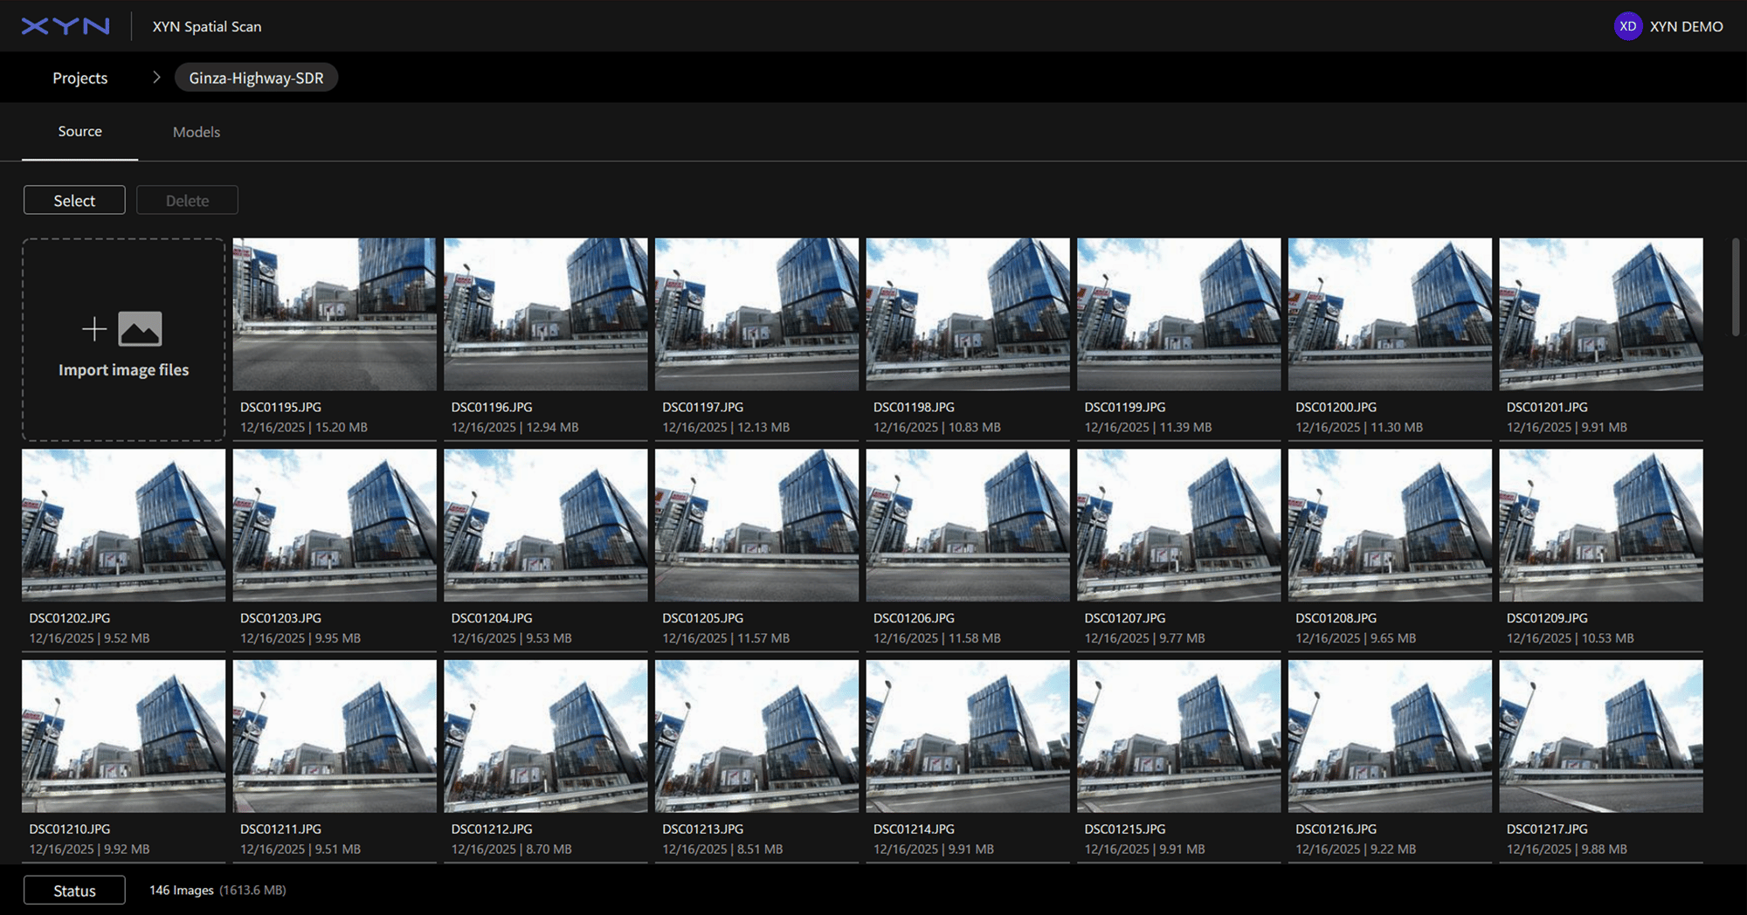Select thumbnail DSC01215.JPG
This screenshot has width=1747, height=915.
click(1179, 736)
